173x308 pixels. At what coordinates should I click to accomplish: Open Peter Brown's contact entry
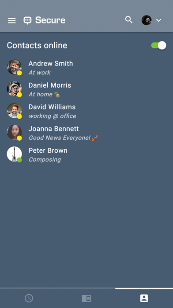[86, 154]
